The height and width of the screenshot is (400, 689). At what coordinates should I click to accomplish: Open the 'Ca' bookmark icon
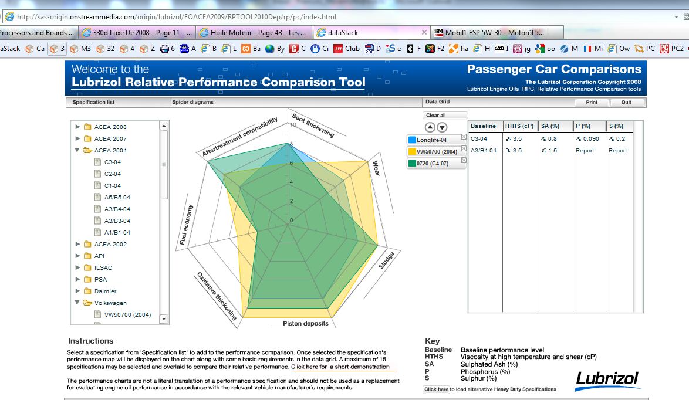pyautogui.click(x=29, y=49)
